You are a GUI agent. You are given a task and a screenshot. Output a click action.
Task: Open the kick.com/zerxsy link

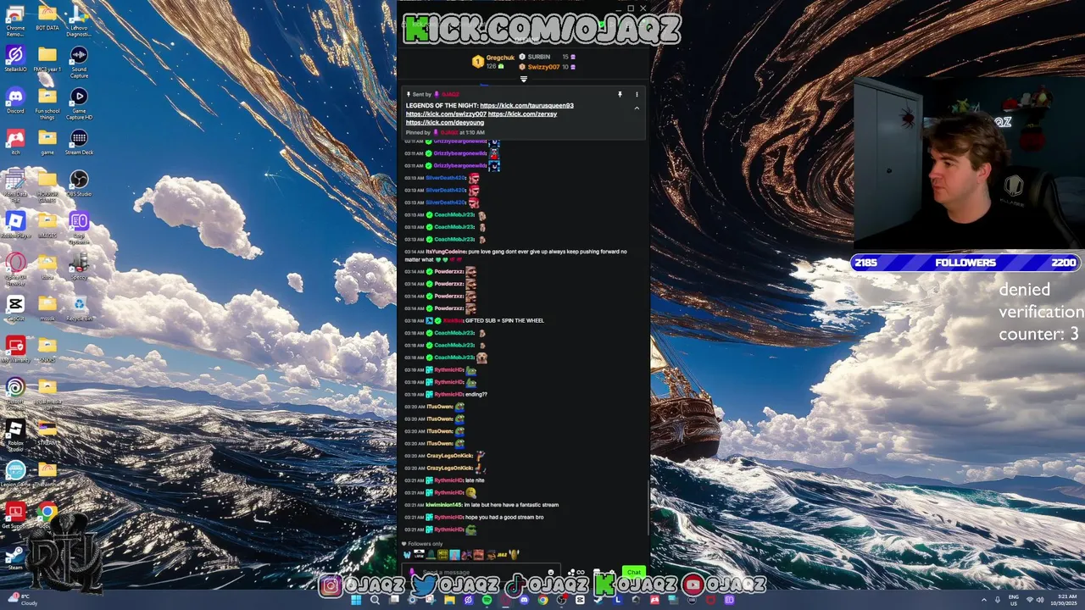click(x=522, y=114)
